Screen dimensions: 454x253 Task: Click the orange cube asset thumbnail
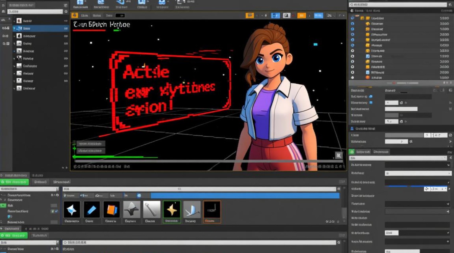coord(111,209)
